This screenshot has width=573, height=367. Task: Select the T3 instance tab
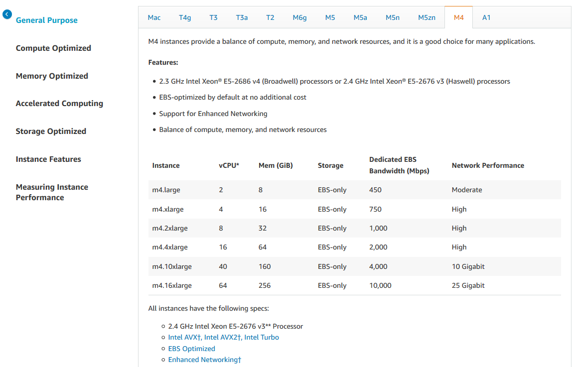(213, 17)
